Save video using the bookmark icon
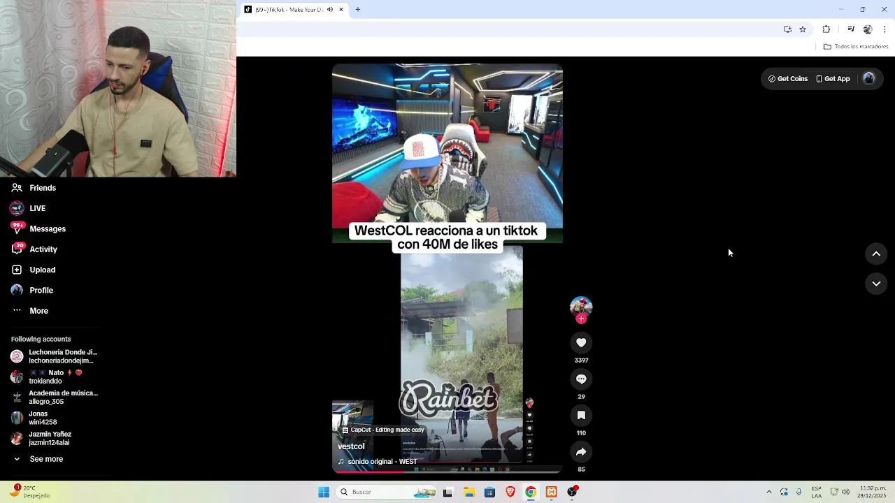 [x=581, y=415]
